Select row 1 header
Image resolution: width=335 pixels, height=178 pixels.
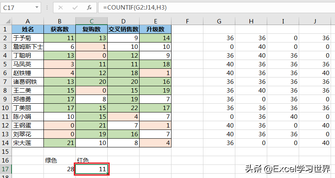pos(6,29)
